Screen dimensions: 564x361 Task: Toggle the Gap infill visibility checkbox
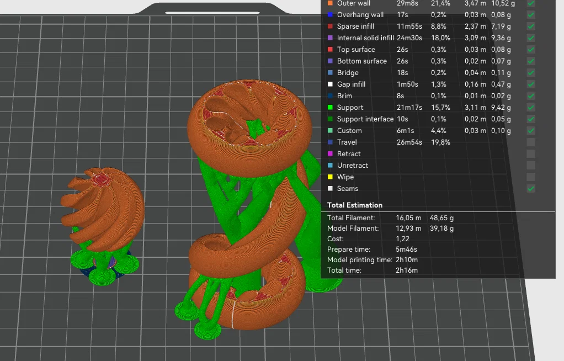[x=530, y=84]
